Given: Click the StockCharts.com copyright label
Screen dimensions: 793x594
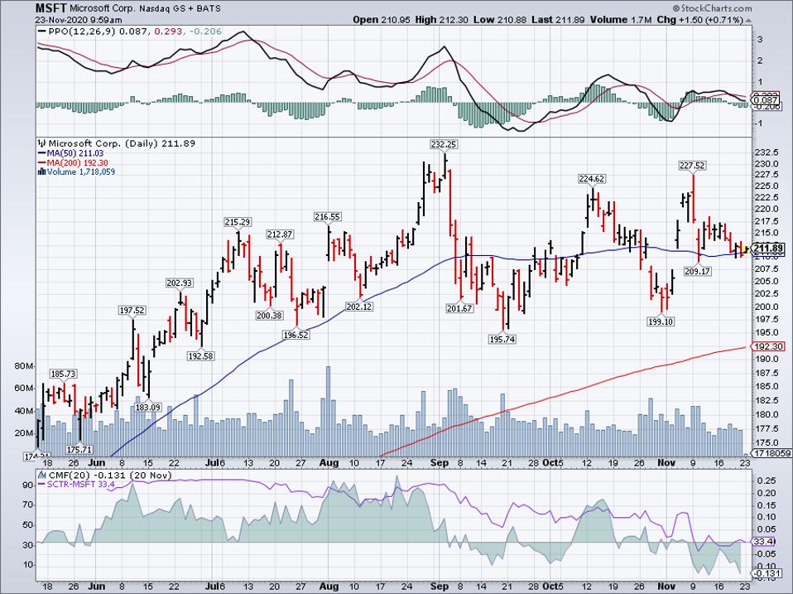Looking at the screenshot, I should tap(712, 8).
